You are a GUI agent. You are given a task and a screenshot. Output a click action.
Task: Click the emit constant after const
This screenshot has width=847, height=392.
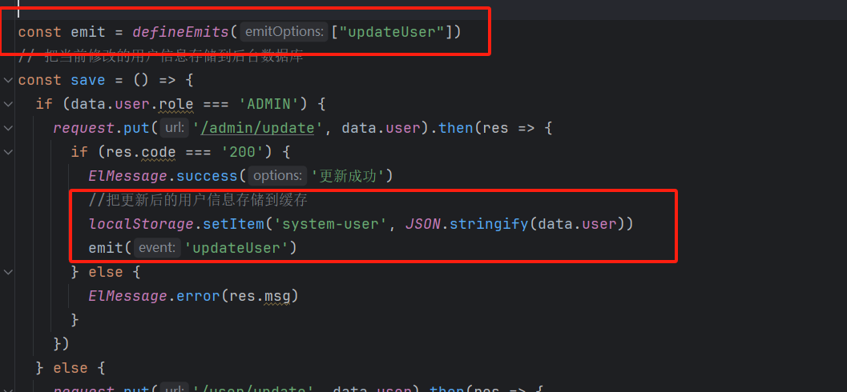point(88,32)
